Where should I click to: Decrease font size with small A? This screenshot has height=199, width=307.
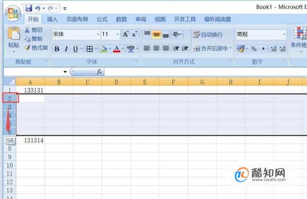tap(135, 34)
